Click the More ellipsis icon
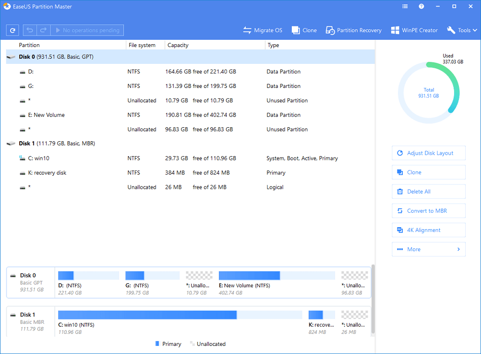This screenshot has height=354, width=481. pyautogui.click(x=400, y=249)
